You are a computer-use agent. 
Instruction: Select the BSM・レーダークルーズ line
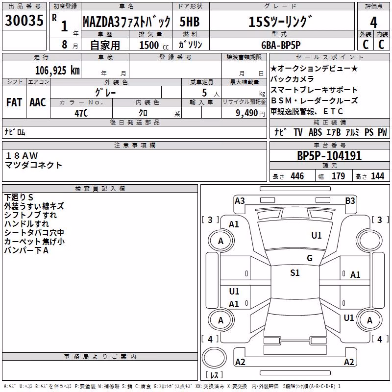314,100
